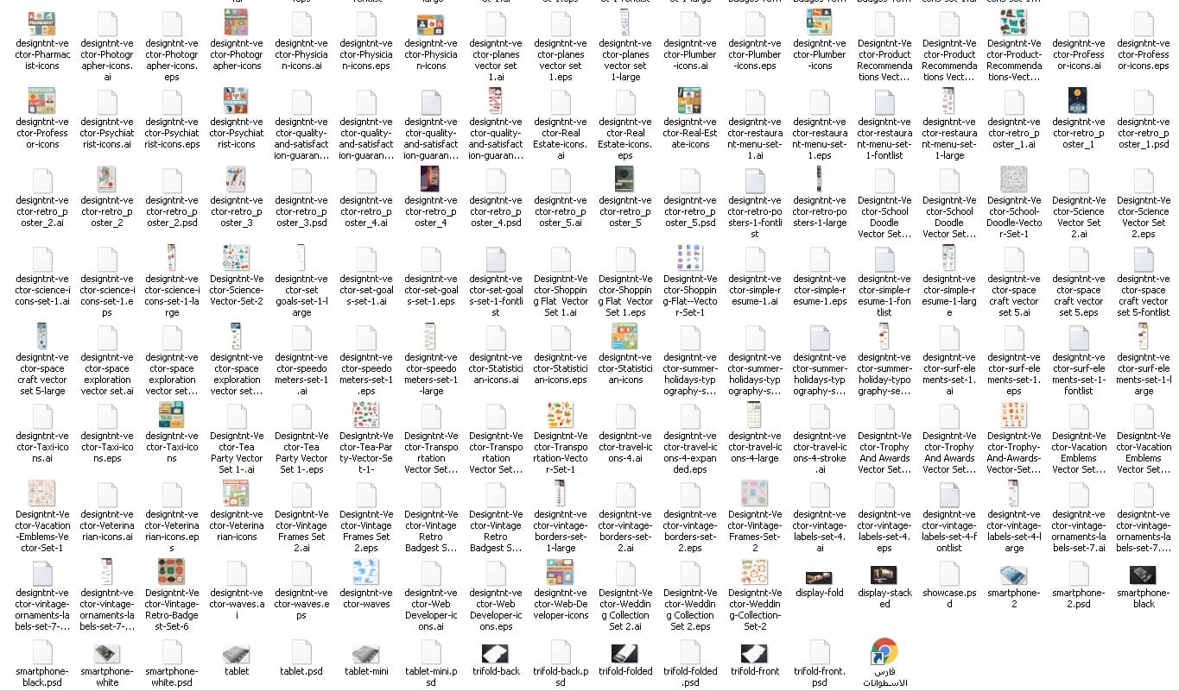Click the Physician-icons.ai file icon

point(301,23)
